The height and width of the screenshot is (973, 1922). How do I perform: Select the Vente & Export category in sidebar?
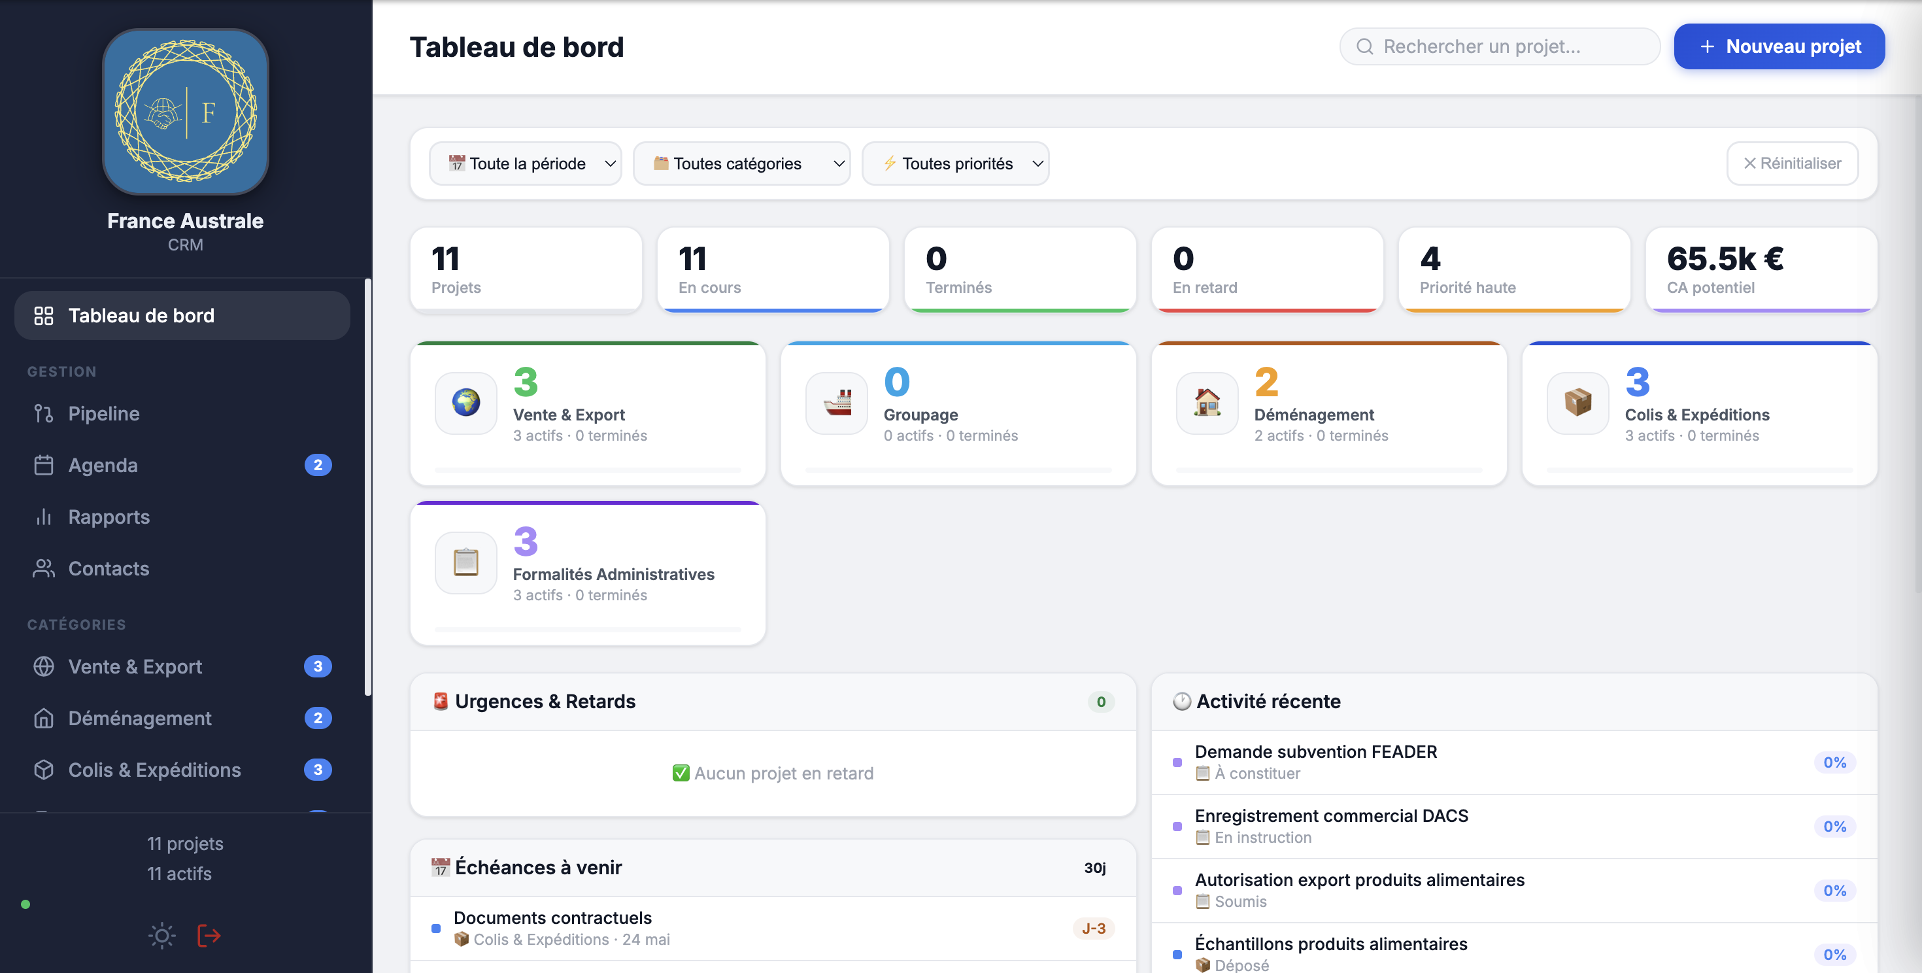pyautogui.click(x=182, y=666)
